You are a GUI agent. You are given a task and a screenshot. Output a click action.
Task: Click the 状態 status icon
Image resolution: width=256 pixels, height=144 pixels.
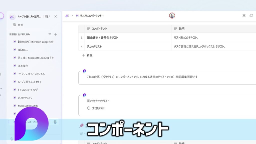pyautogui.click(x=14, y=25)
